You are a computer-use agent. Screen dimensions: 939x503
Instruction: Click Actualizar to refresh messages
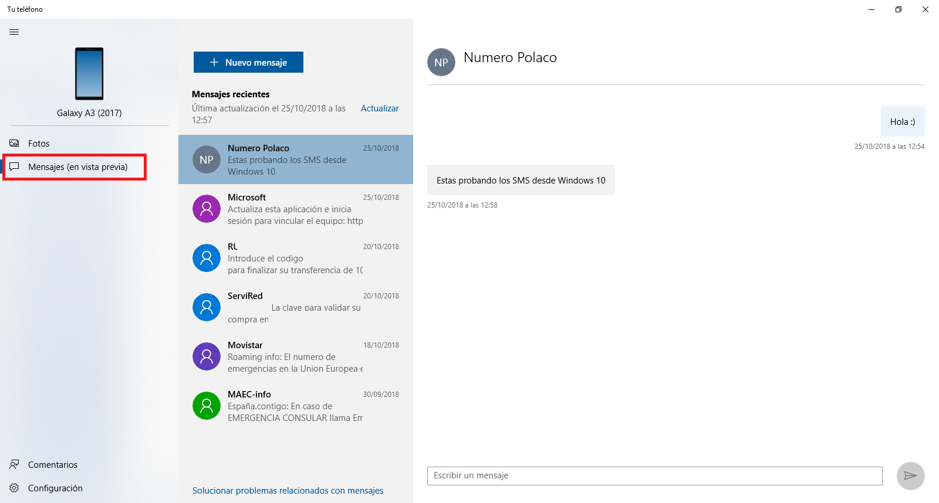click(x=380, y=108)
